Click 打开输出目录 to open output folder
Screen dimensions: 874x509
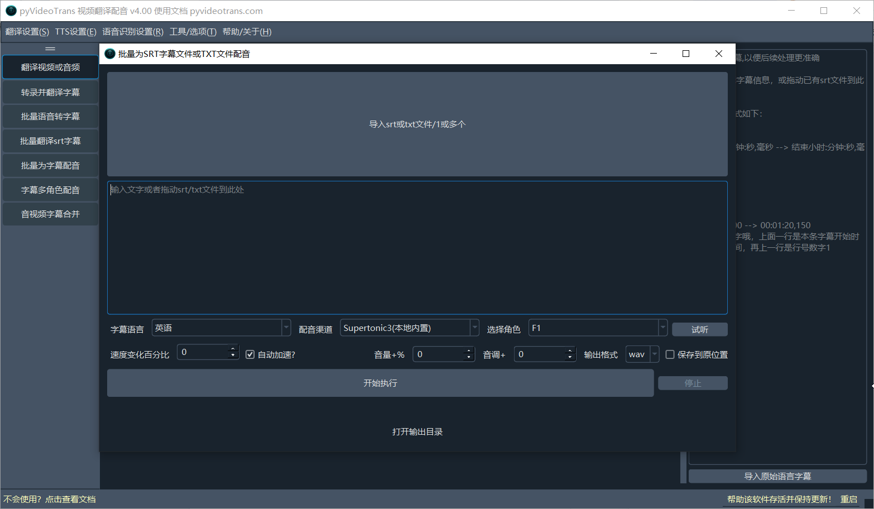coord(417,431)
